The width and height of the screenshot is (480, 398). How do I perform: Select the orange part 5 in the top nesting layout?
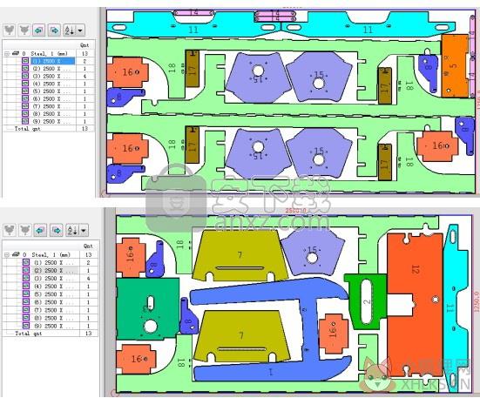tap(454, 66)
